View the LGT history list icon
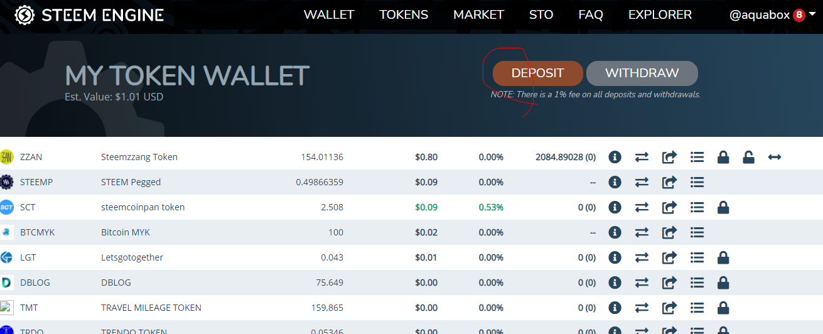Image resolution: width=823 pixels, height=334 pixels. [697, 257]
